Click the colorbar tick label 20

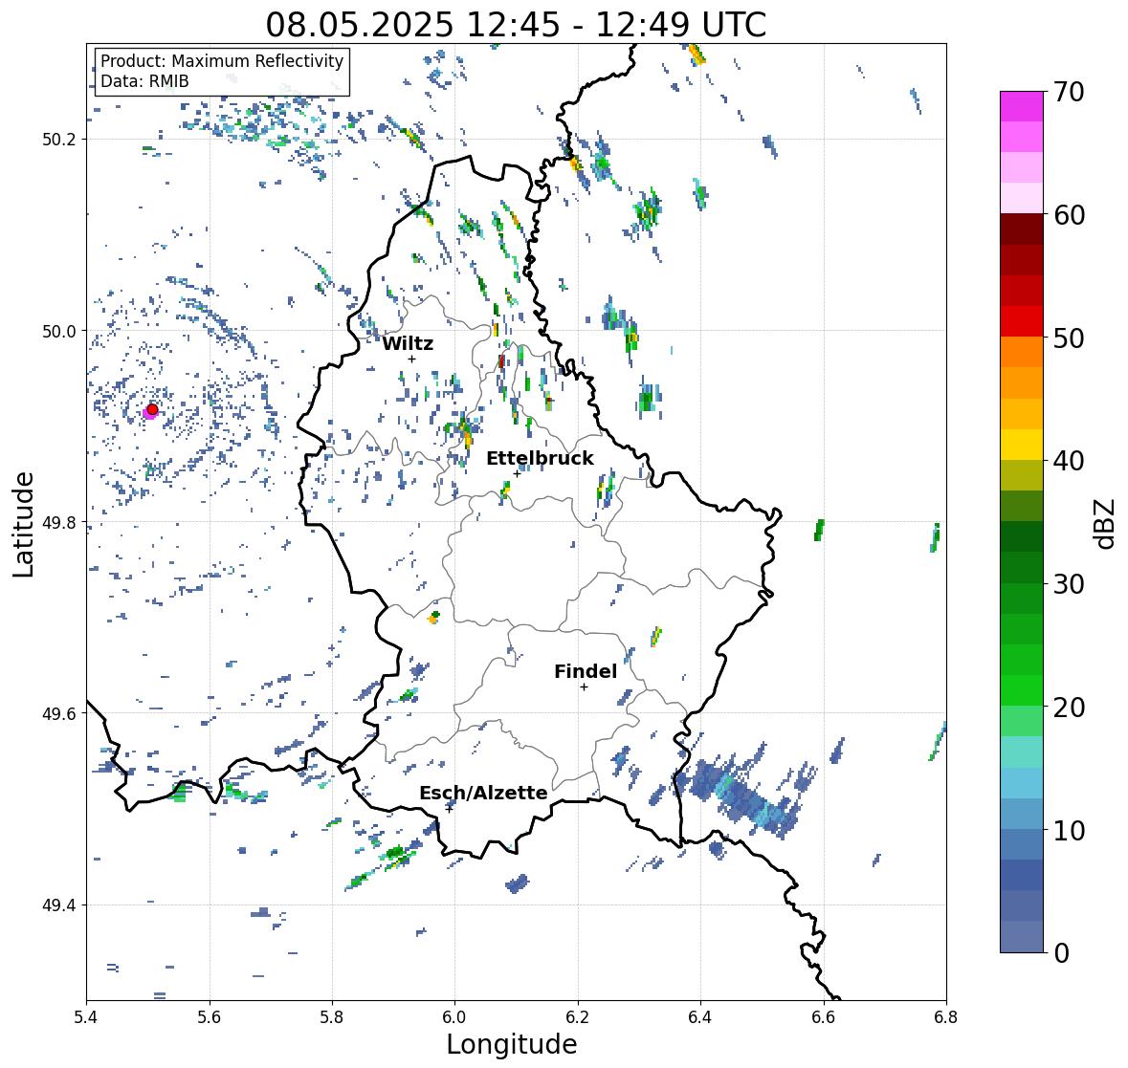click(x=1069, y=708)
